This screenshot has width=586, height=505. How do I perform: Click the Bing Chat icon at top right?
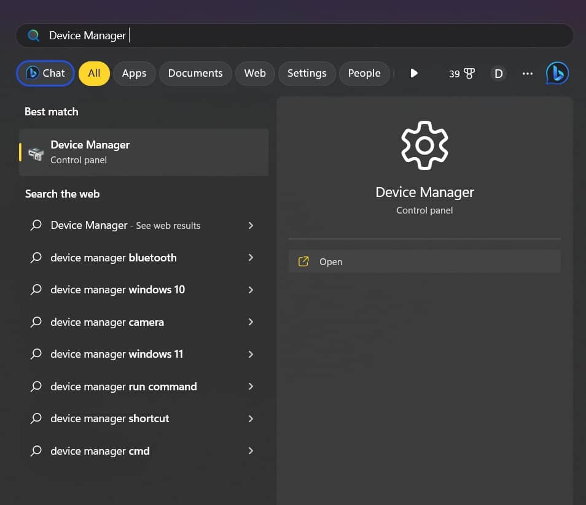pyautogui.click(x=557, y=74)
